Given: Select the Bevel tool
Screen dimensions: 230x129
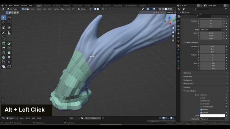Looking at the screenshot, I should [x=4, y=48].
